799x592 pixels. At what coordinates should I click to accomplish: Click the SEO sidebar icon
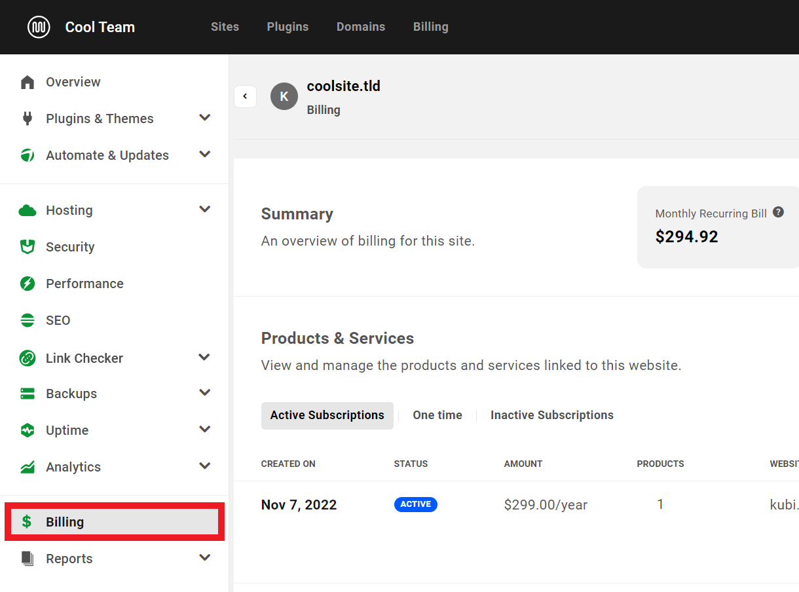[27, 320]
